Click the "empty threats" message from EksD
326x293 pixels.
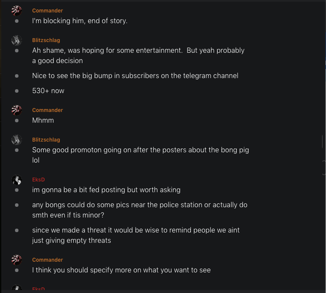point(136,235)
